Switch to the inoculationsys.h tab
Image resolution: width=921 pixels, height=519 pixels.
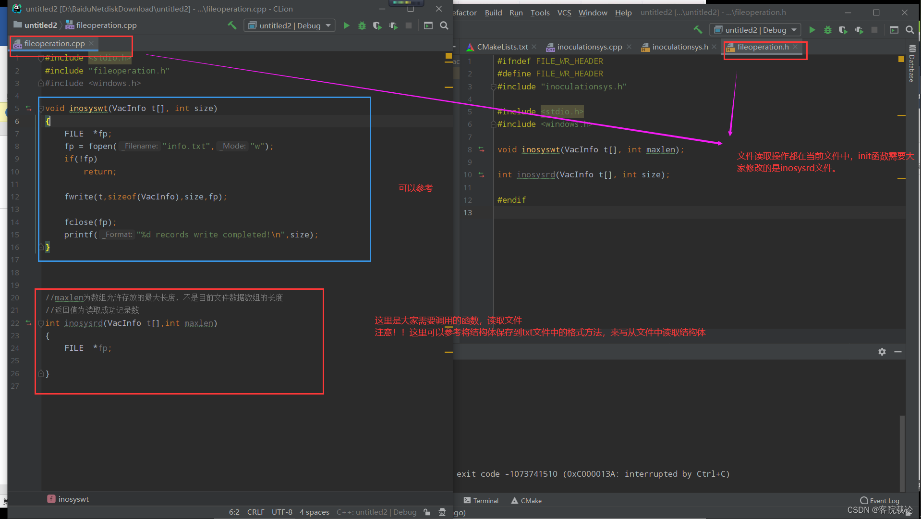pyautogui.click(x=679, y=47)
